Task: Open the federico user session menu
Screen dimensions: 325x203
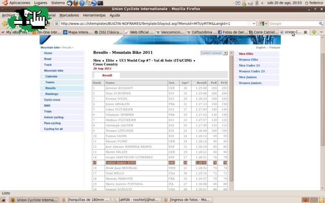Action: coord(314,3)
